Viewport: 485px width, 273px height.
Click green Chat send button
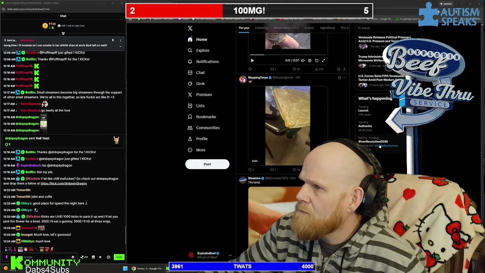coord(119,257)
